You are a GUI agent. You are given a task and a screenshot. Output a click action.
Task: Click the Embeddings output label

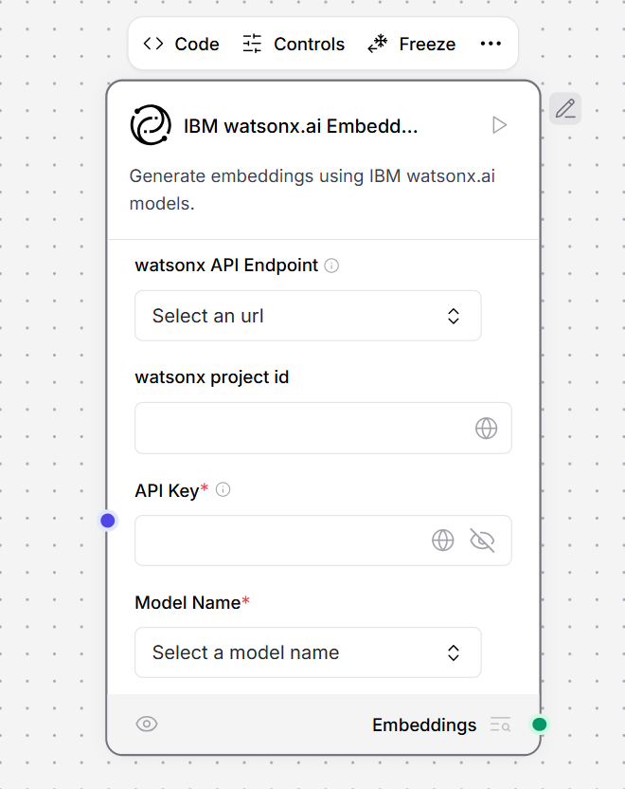coord(423,724)
